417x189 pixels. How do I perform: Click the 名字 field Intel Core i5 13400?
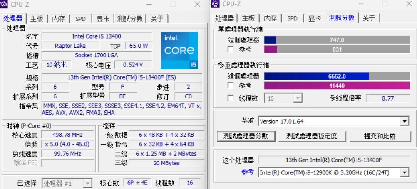pyautogui.click(x=97, y=37)
